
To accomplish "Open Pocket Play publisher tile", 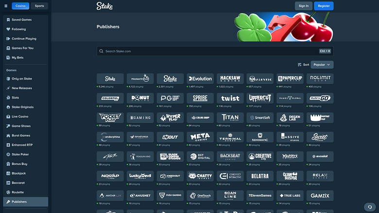I will [x=110, y=118].
